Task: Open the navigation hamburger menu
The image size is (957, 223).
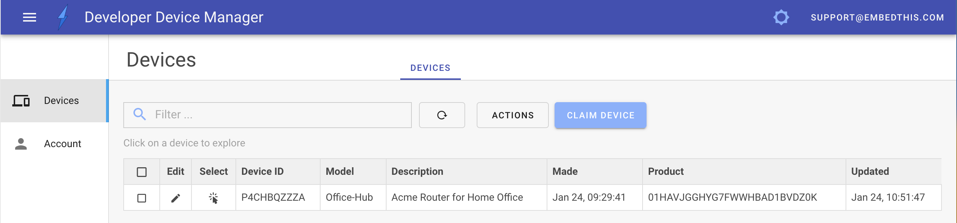Action: [x=29, y=17]
